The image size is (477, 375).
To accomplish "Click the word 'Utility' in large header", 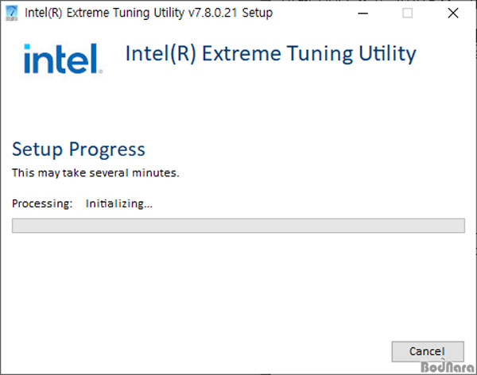I will (388, 54).
